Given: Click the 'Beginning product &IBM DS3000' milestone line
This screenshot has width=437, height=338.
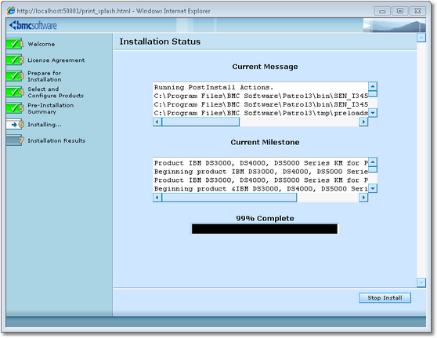Looking at the screenshot, I should pyautogui.click(x=261, y=189).
